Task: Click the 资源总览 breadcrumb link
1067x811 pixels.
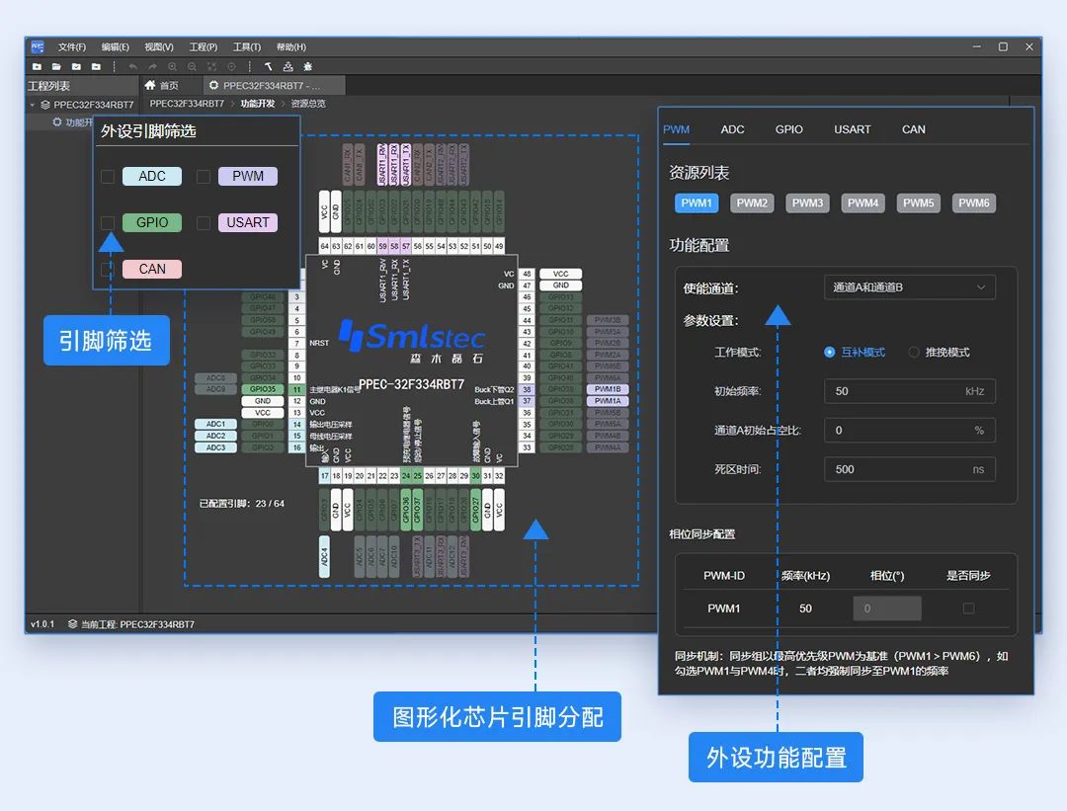Action: click(307, 104)
